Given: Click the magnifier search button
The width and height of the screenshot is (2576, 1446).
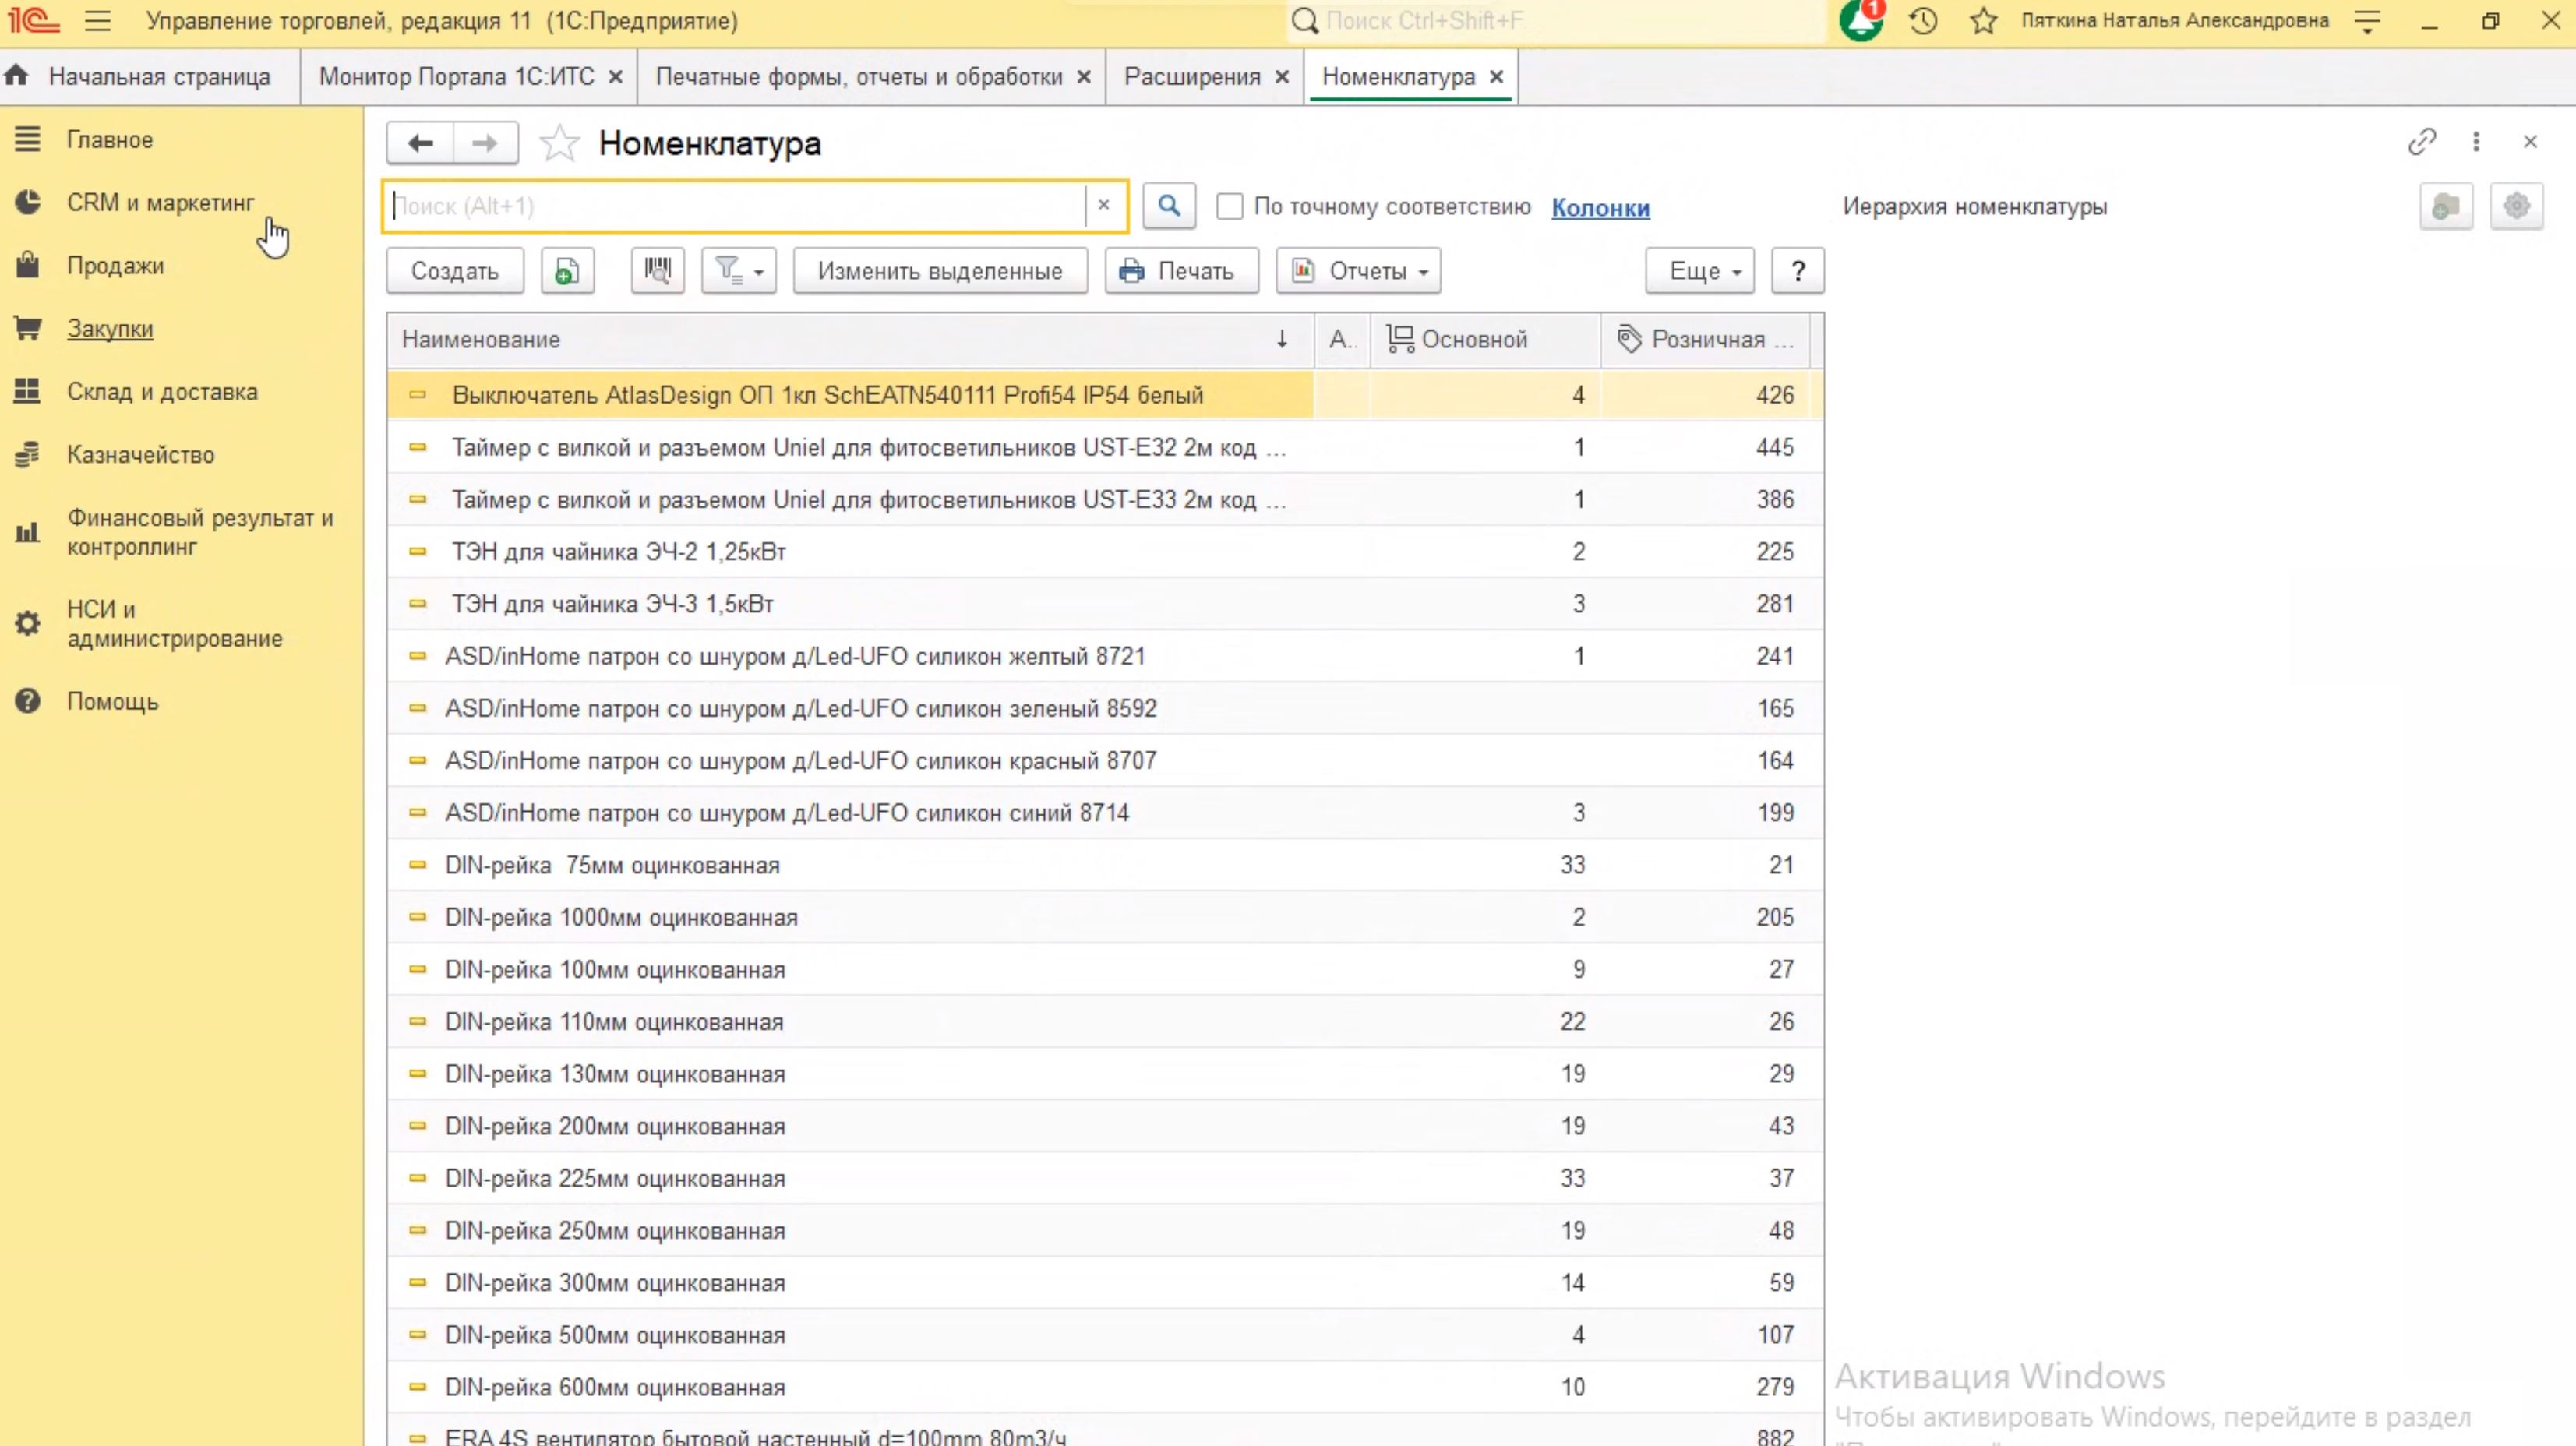Looking at the screenshot, I should 1168,206.
